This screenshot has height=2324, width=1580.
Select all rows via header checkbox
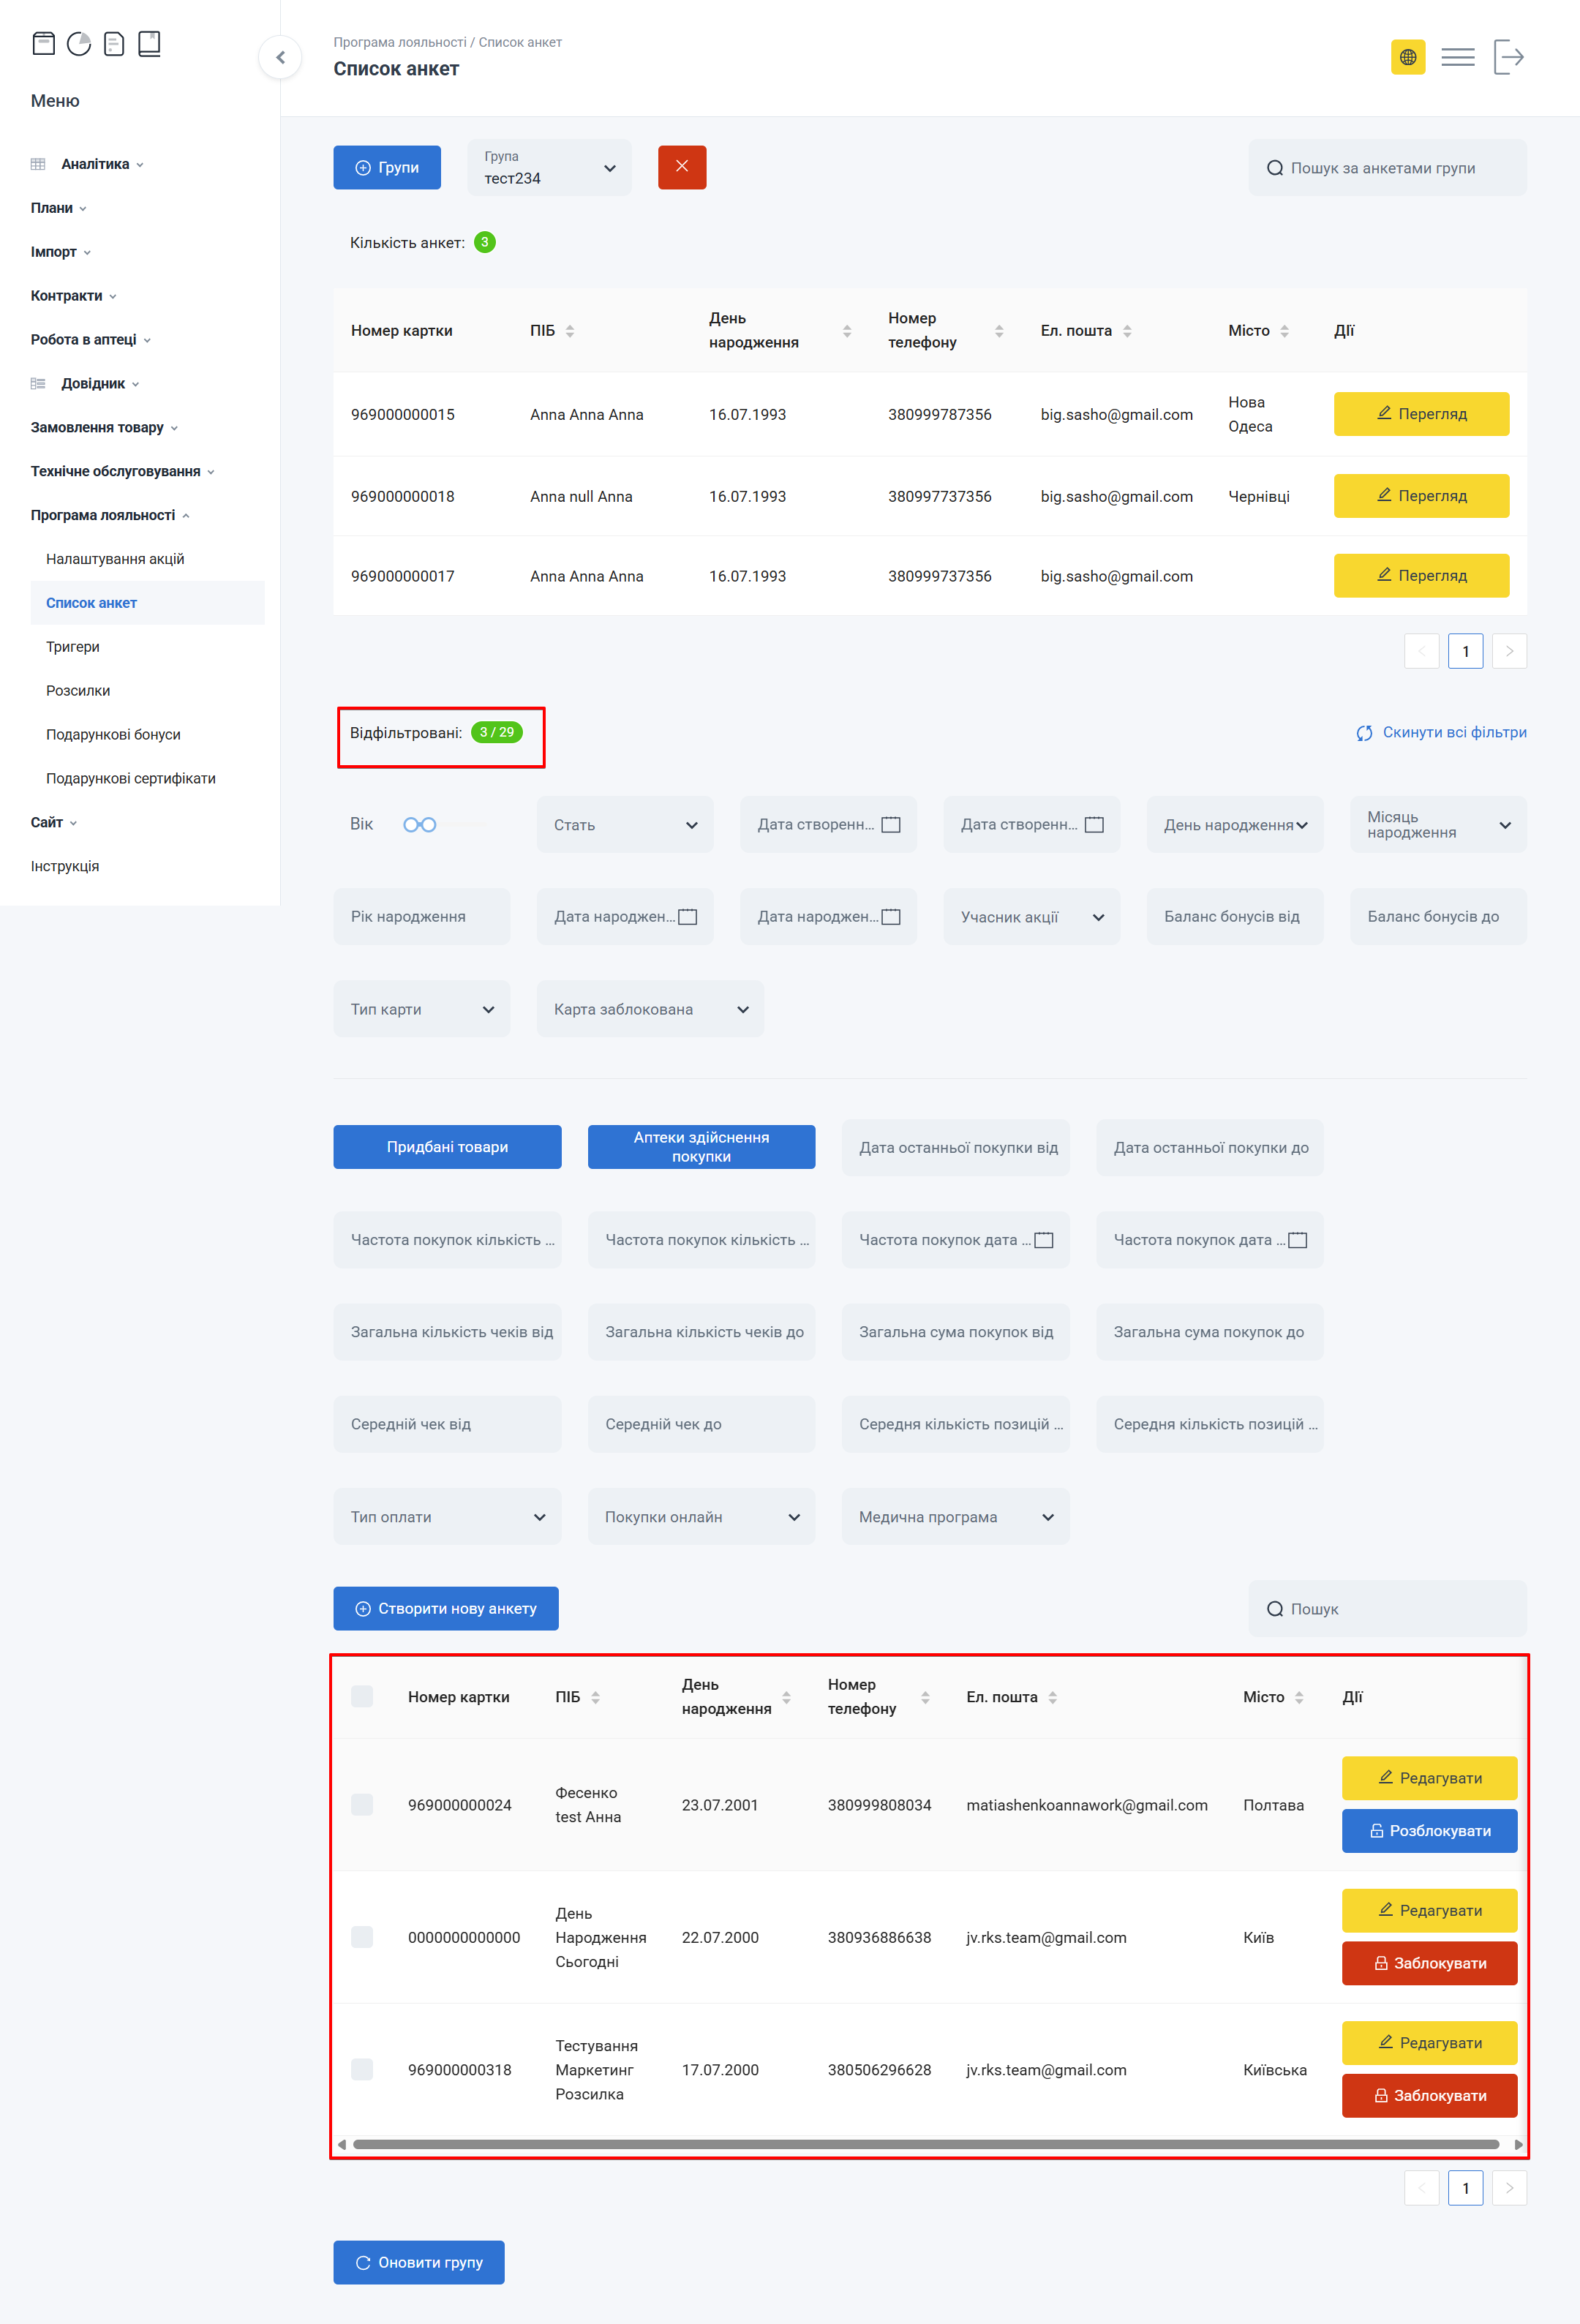point(362,1696)
